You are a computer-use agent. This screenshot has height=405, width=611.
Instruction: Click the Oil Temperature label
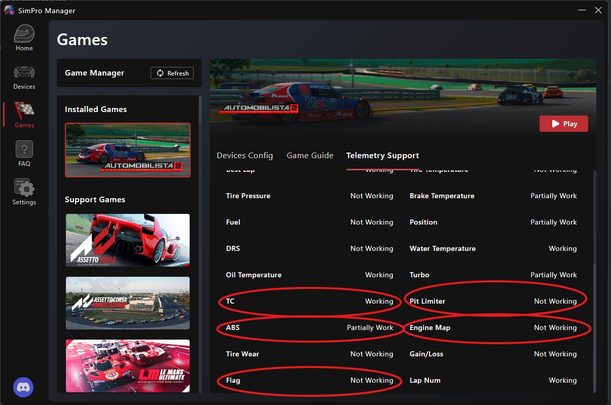coord(254,275)
